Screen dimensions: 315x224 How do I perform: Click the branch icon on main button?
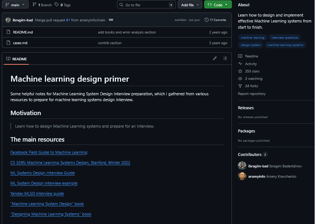[x=7, y=5]
